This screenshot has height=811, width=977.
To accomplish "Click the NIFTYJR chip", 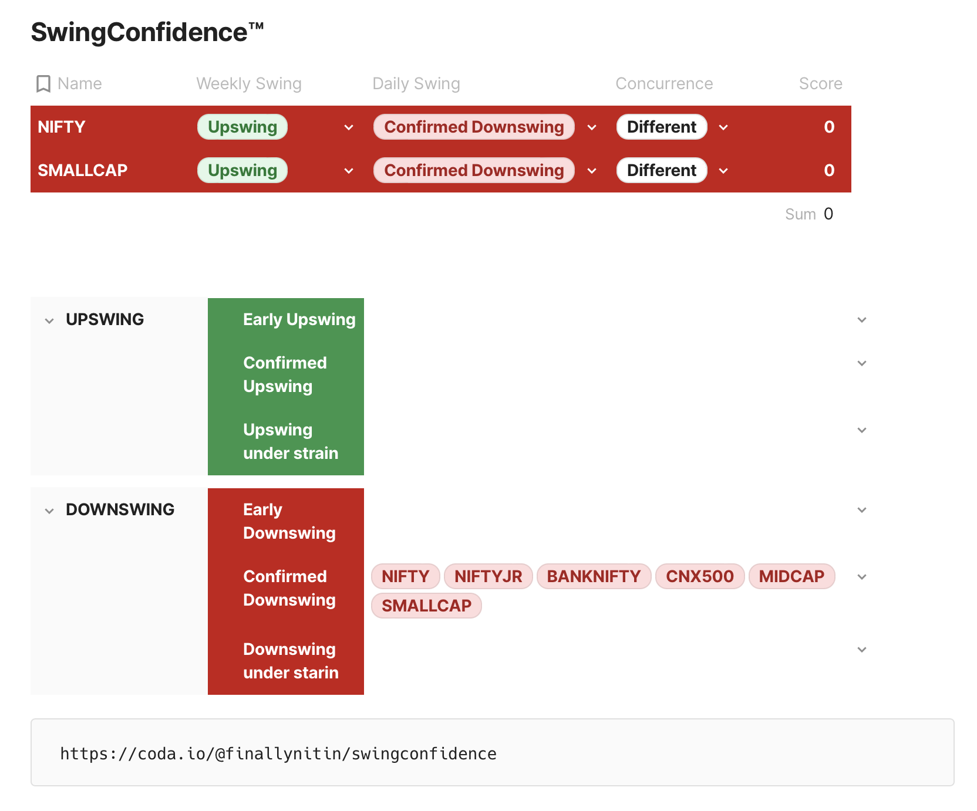I will coord(488,576).
